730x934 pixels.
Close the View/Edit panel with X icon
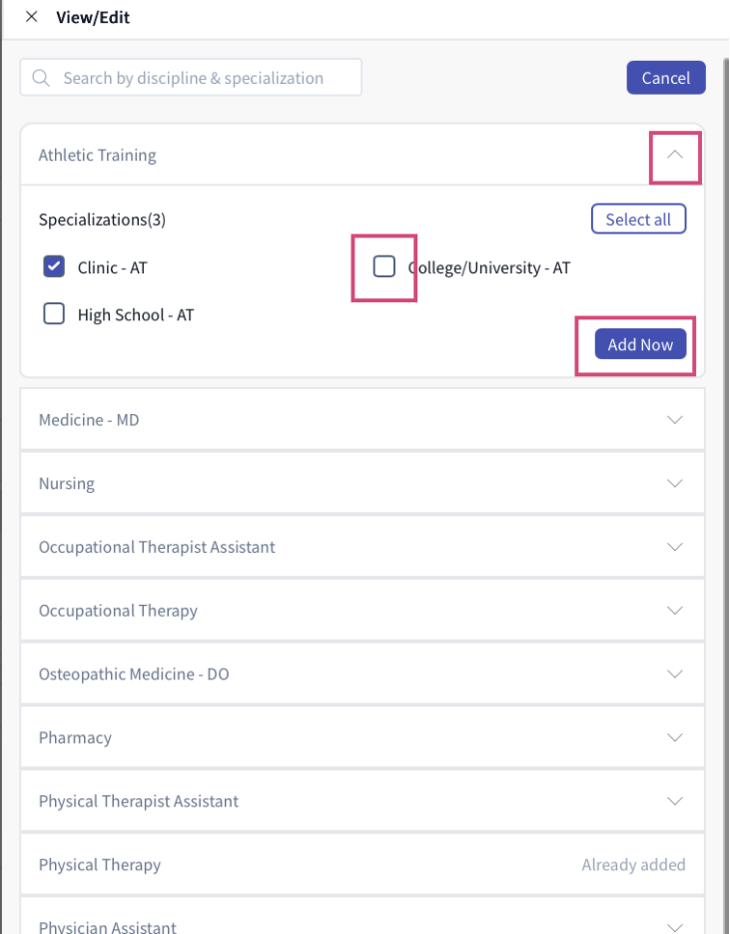[x=32, y=17]
